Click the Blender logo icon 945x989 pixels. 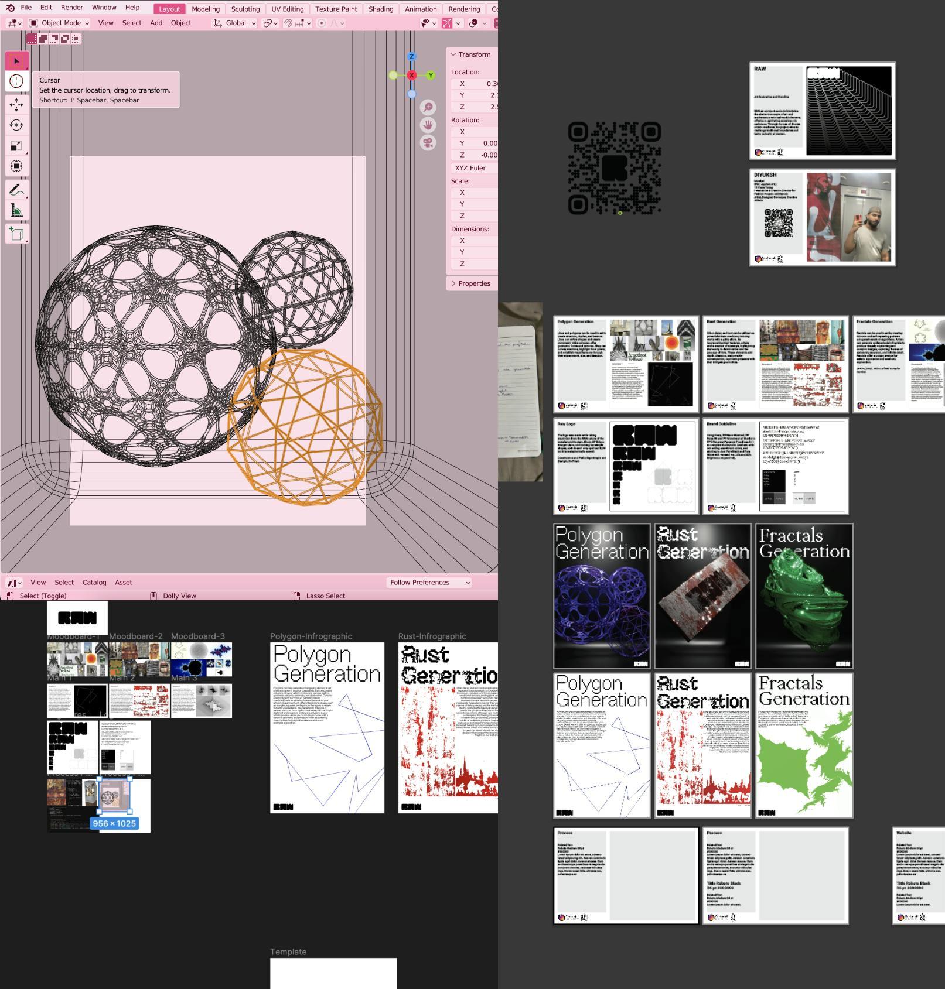[x=10, y=8]
